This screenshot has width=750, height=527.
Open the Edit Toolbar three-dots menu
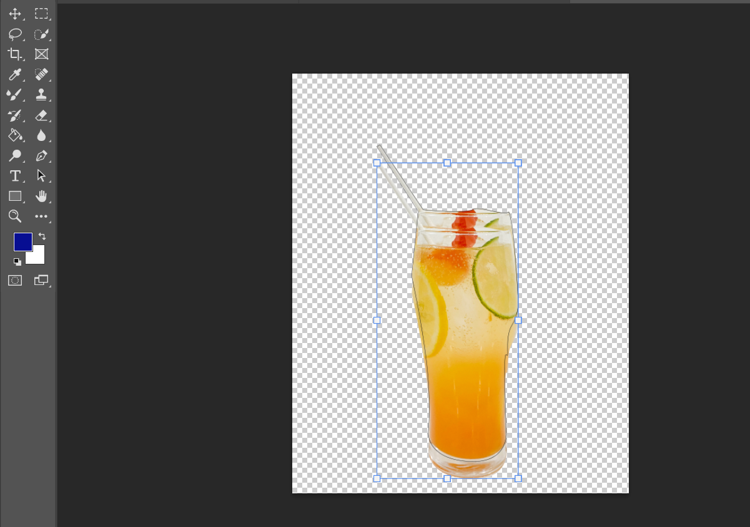41,216
